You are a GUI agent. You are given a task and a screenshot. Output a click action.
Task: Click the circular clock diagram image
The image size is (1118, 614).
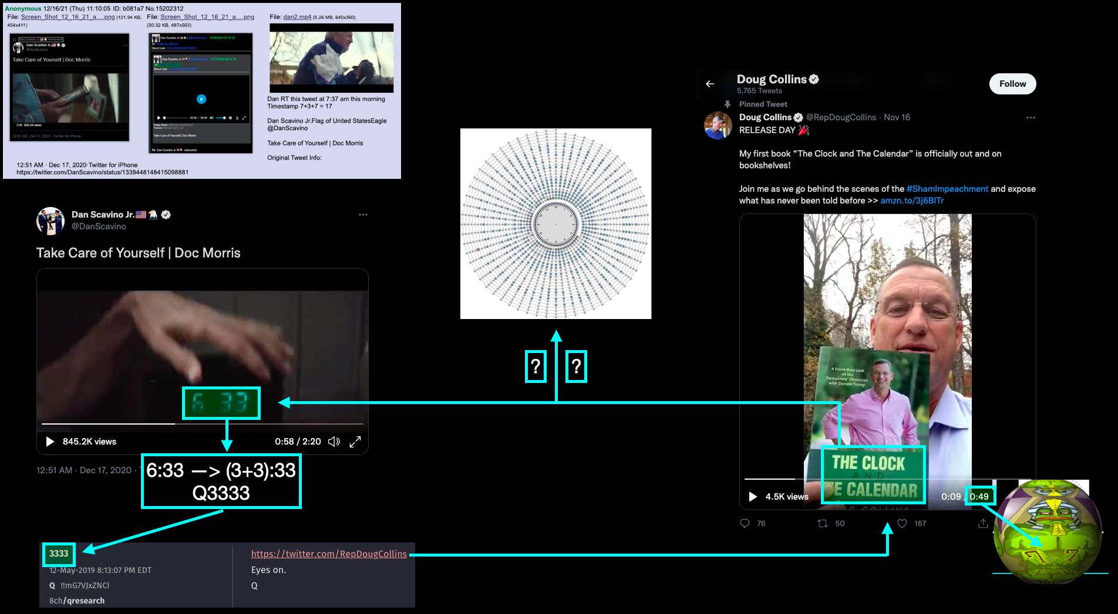(x=555, y=223)
